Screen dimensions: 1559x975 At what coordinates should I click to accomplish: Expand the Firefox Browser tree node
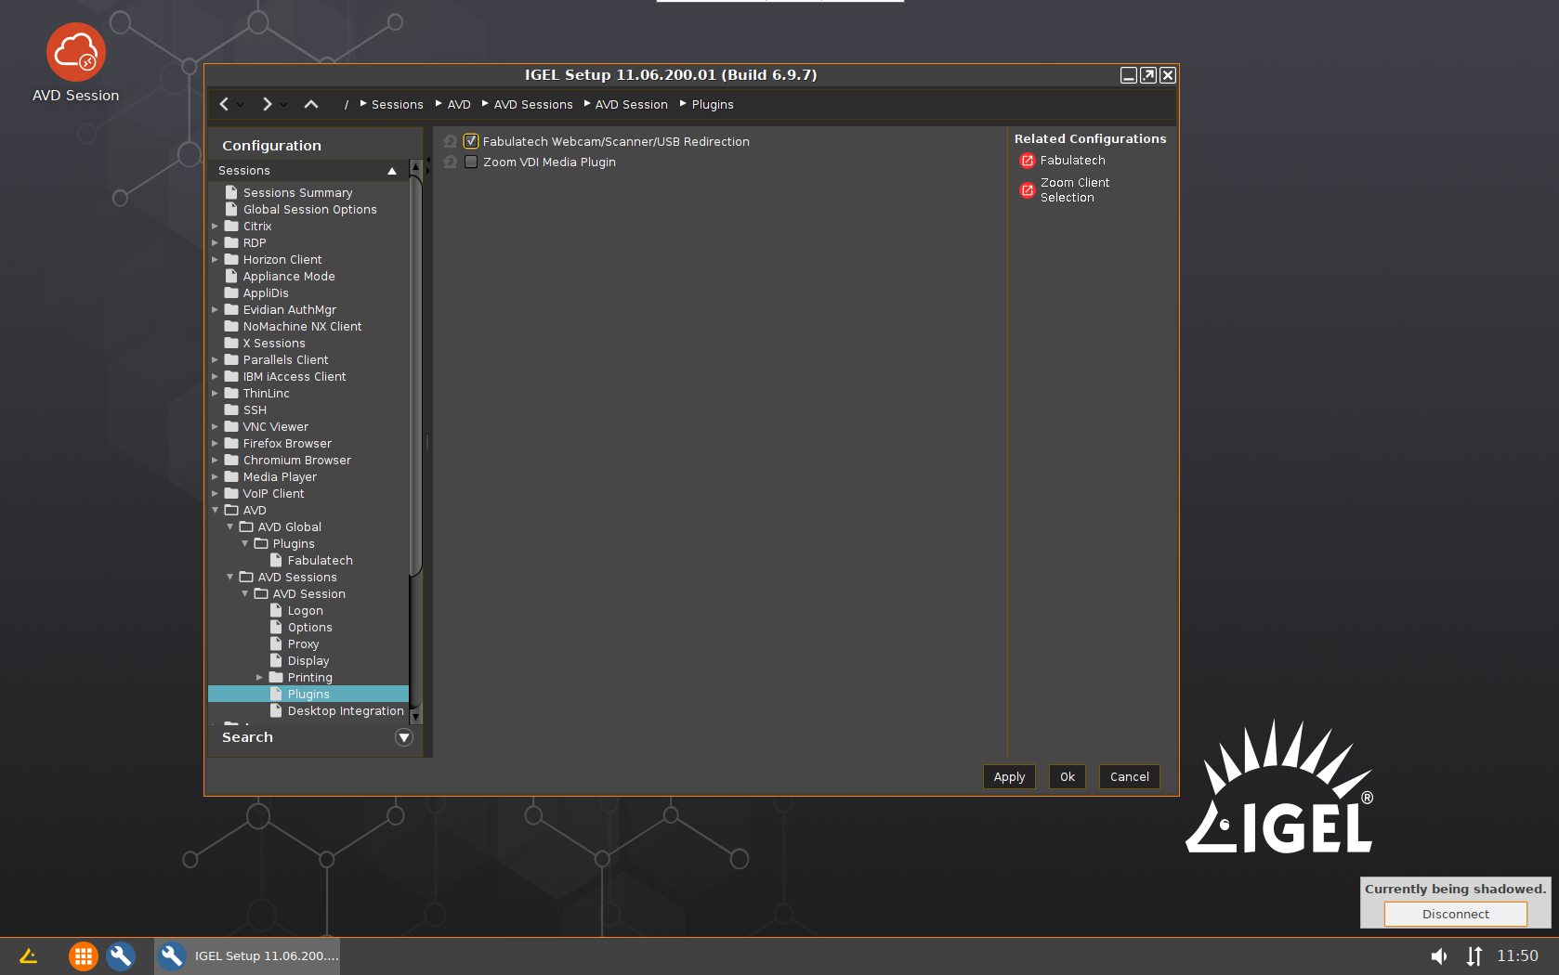point(215,443)
